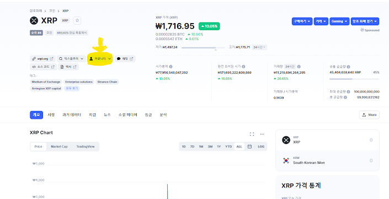The height and width of the screenshot is (199, 389).
Task: Set chart range to 1Y
Action: [219, 147]
